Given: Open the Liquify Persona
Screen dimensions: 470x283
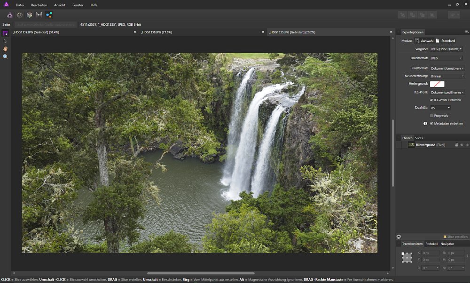Looking at the screenshot, I should pyautogui.click(x=19, y=15).
